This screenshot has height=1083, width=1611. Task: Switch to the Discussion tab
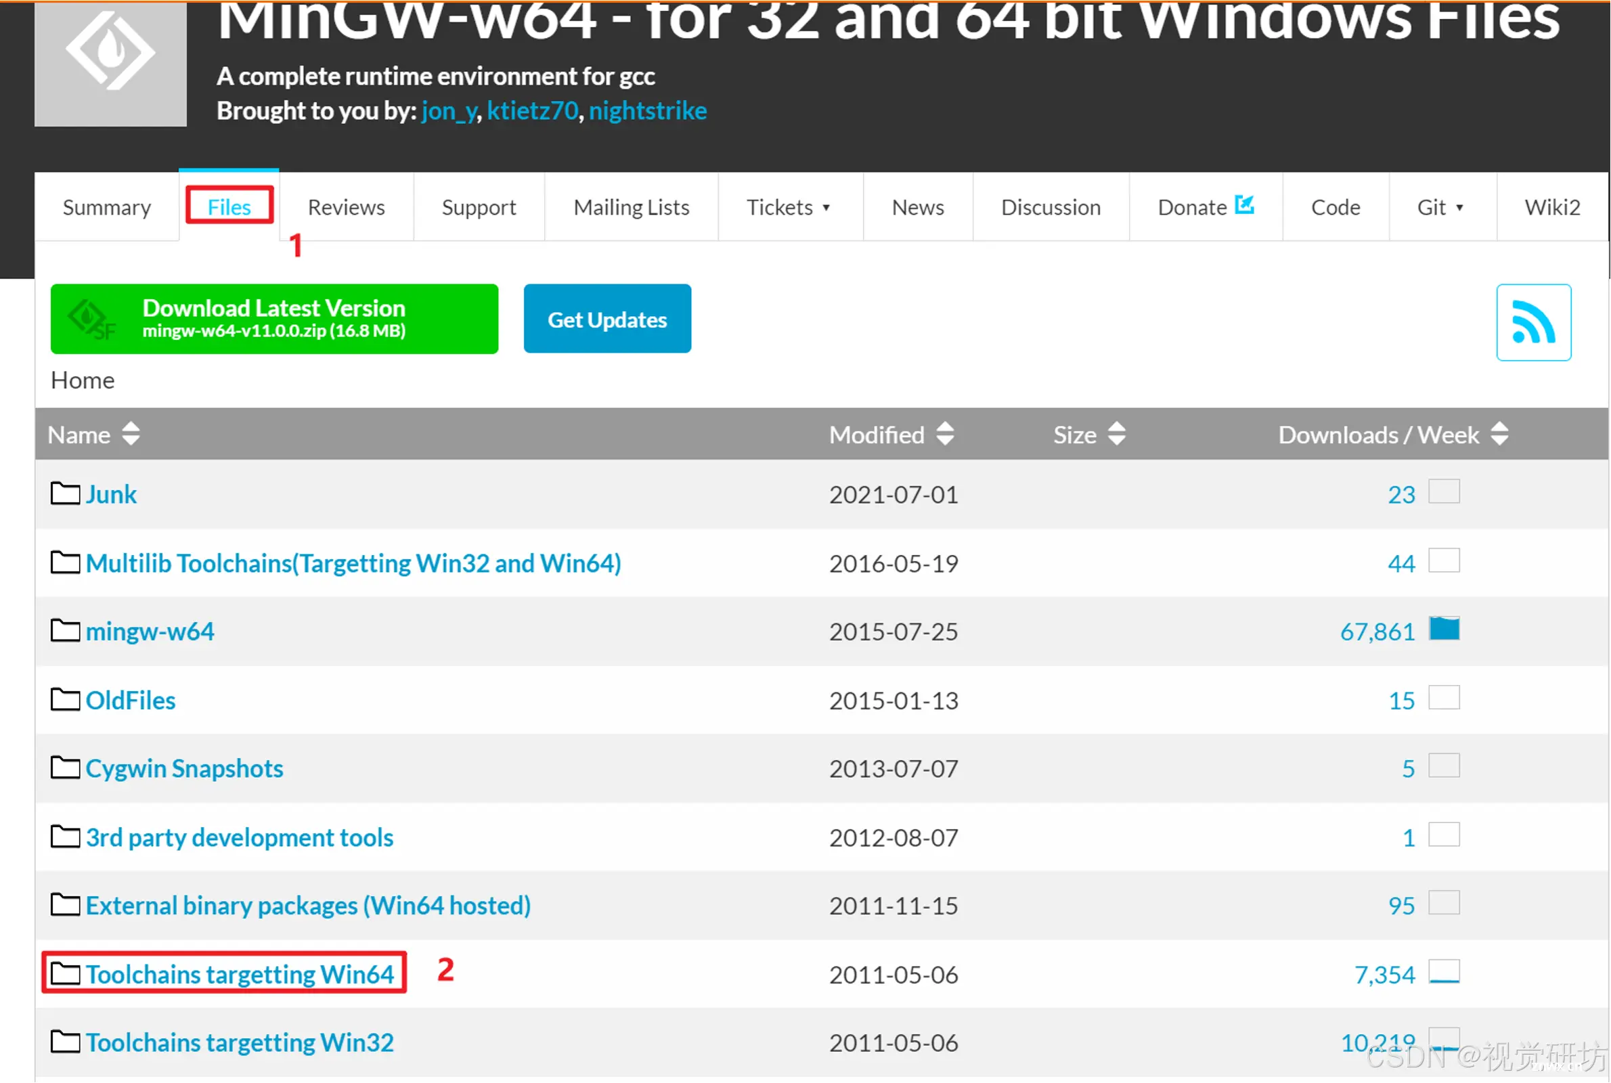[x=1052, y=207]
